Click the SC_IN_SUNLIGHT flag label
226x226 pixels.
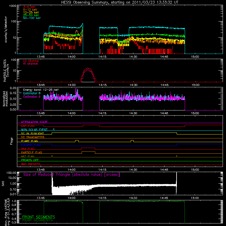pos(32,133)
